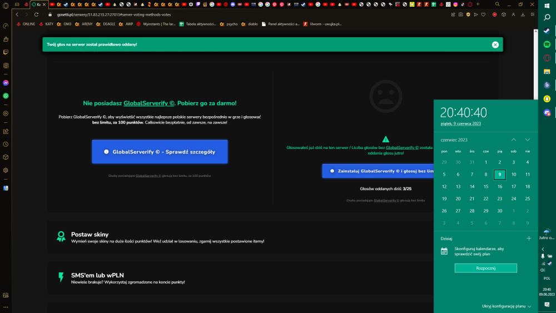Show hidden tray icons chevron
Viewport: 556px width, 313px height.
(543, 249)
